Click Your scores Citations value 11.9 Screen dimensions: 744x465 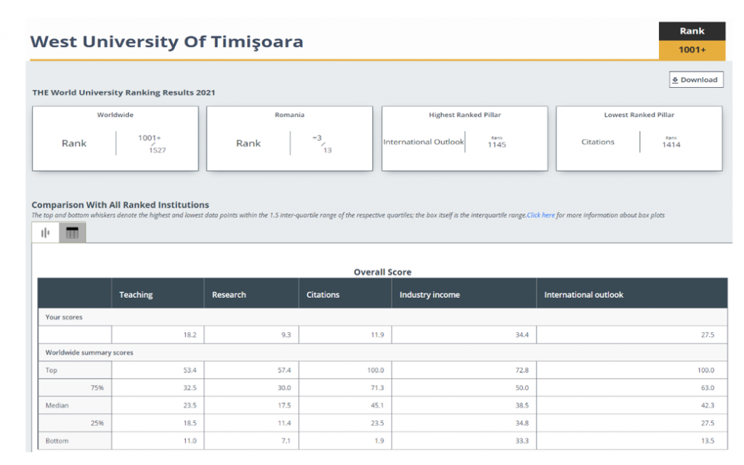click(x=377, y=335)
